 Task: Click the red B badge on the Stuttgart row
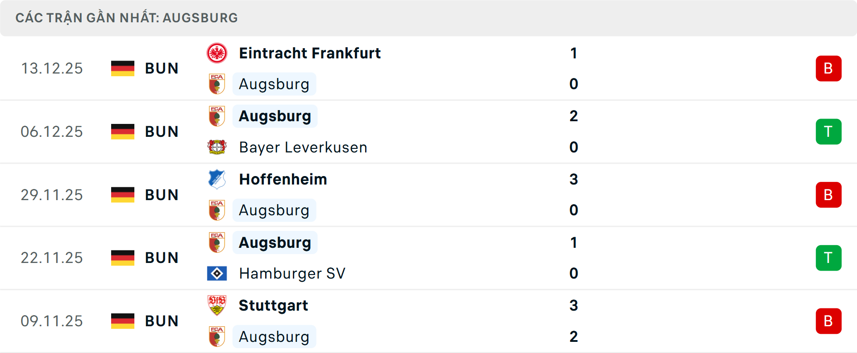[828, 321]
